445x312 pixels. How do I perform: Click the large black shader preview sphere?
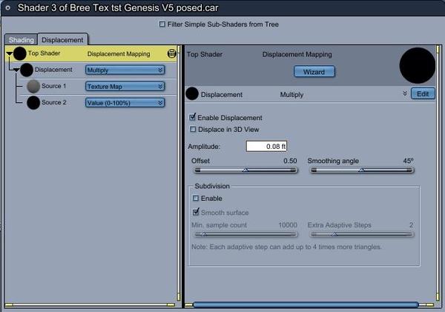417,65
